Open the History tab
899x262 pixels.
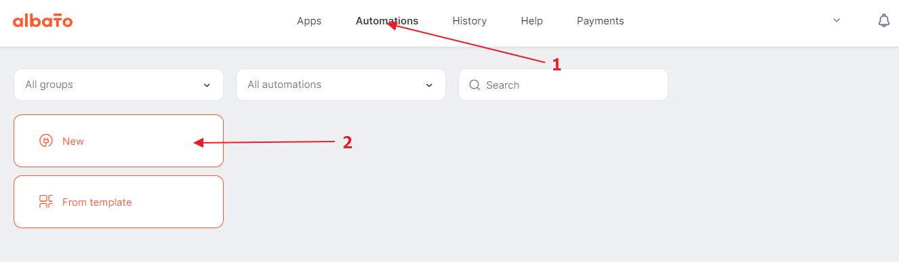pos(470,21)
